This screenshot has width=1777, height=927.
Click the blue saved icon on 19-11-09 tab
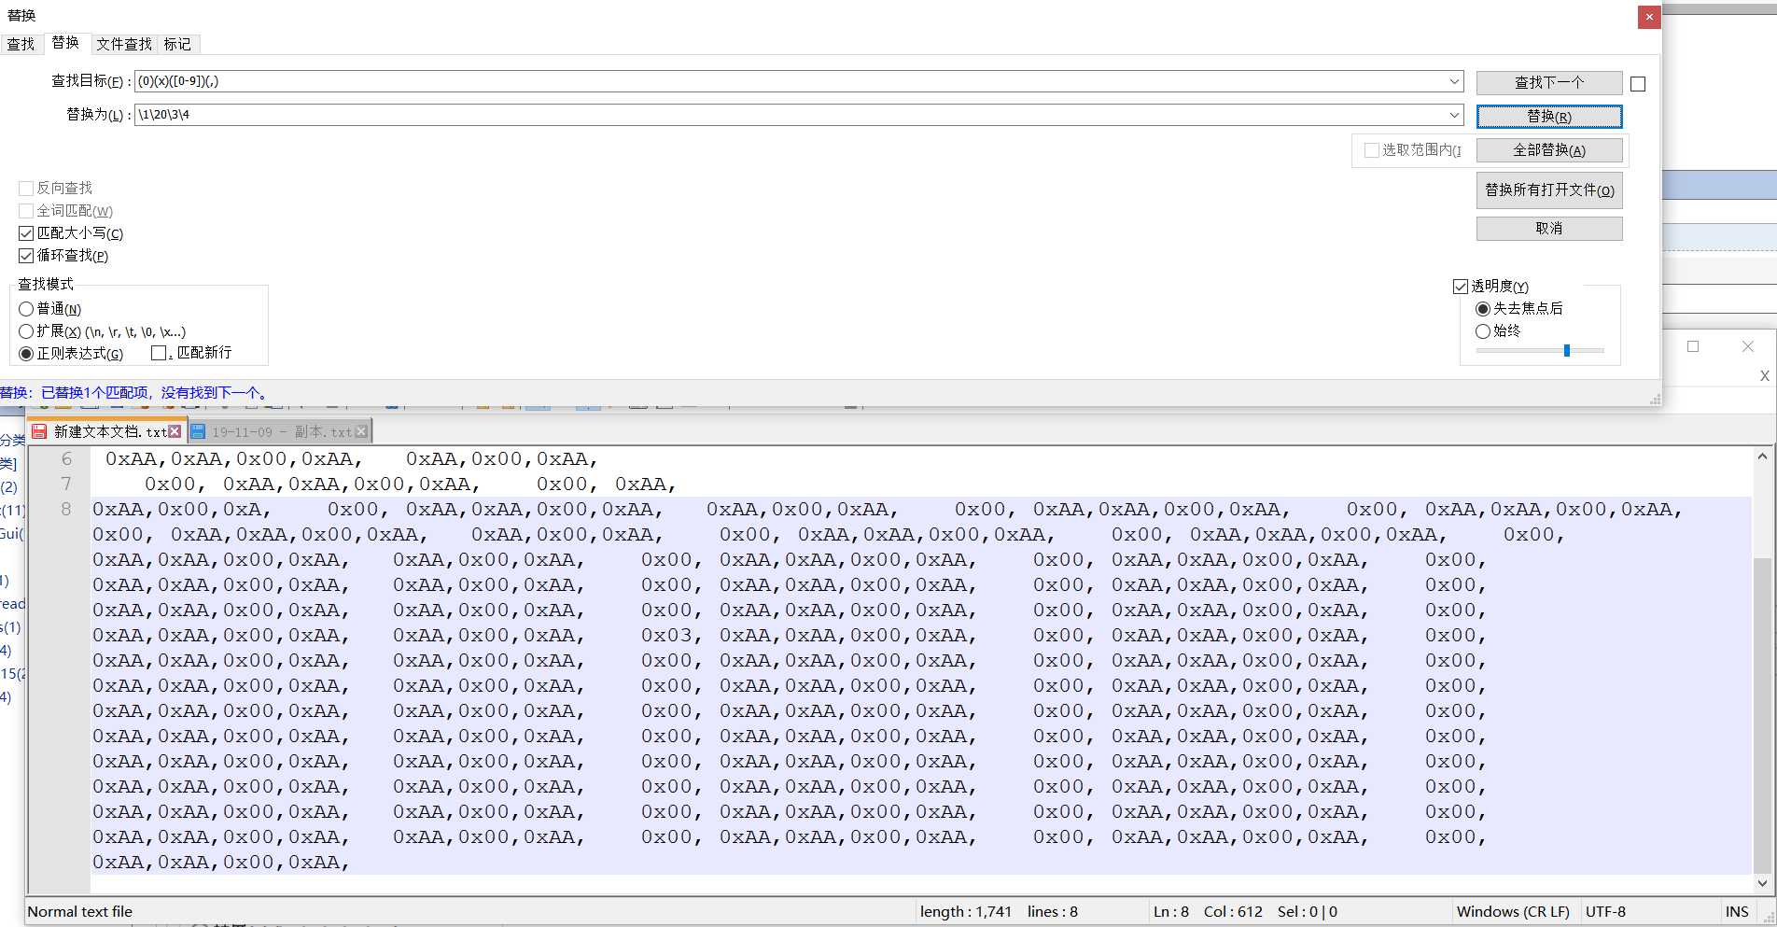tap(198, 431)
